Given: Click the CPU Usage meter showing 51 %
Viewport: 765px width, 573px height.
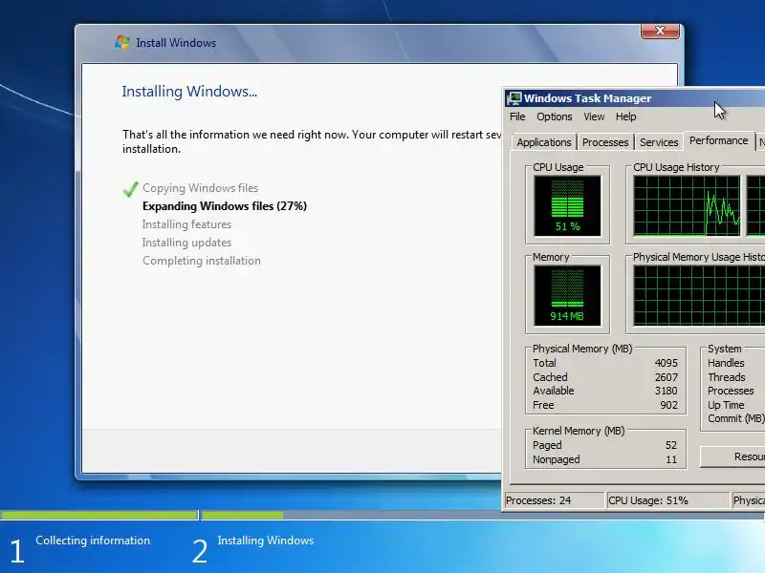Looking at the screenshot, I should (x=567, y=205).
